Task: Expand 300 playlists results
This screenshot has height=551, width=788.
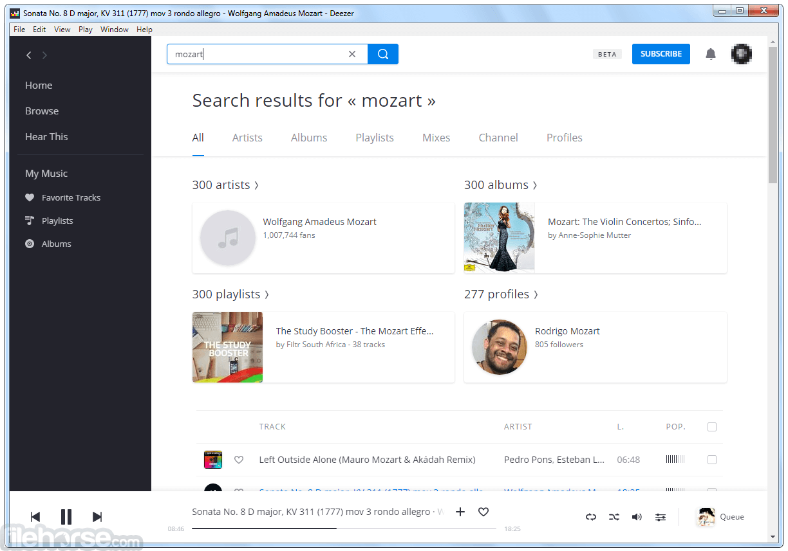Action: click(230, 294)
